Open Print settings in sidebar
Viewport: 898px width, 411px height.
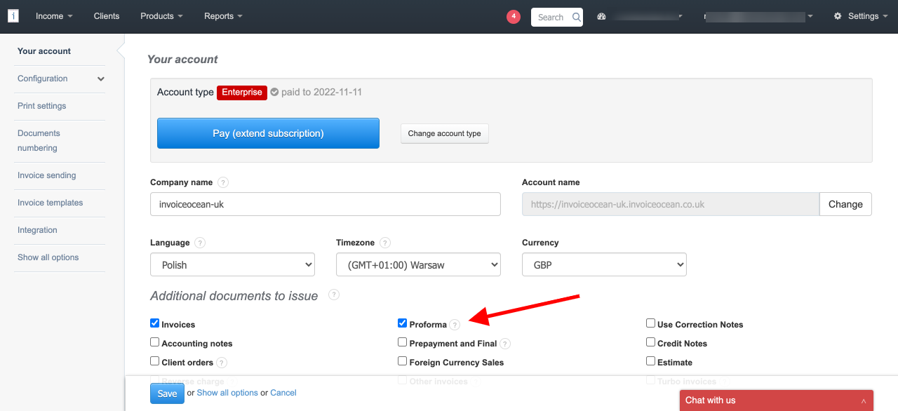[42, 106]
